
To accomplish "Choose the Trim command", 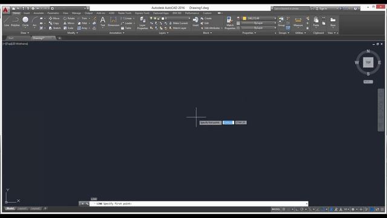I will [x=82, y=18].
